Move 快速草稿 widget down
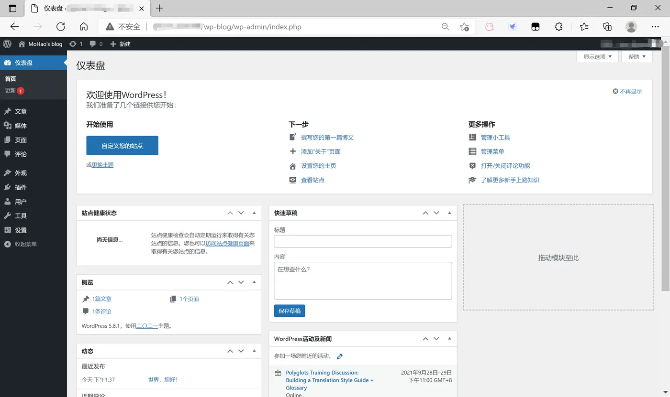 (436, 213)
